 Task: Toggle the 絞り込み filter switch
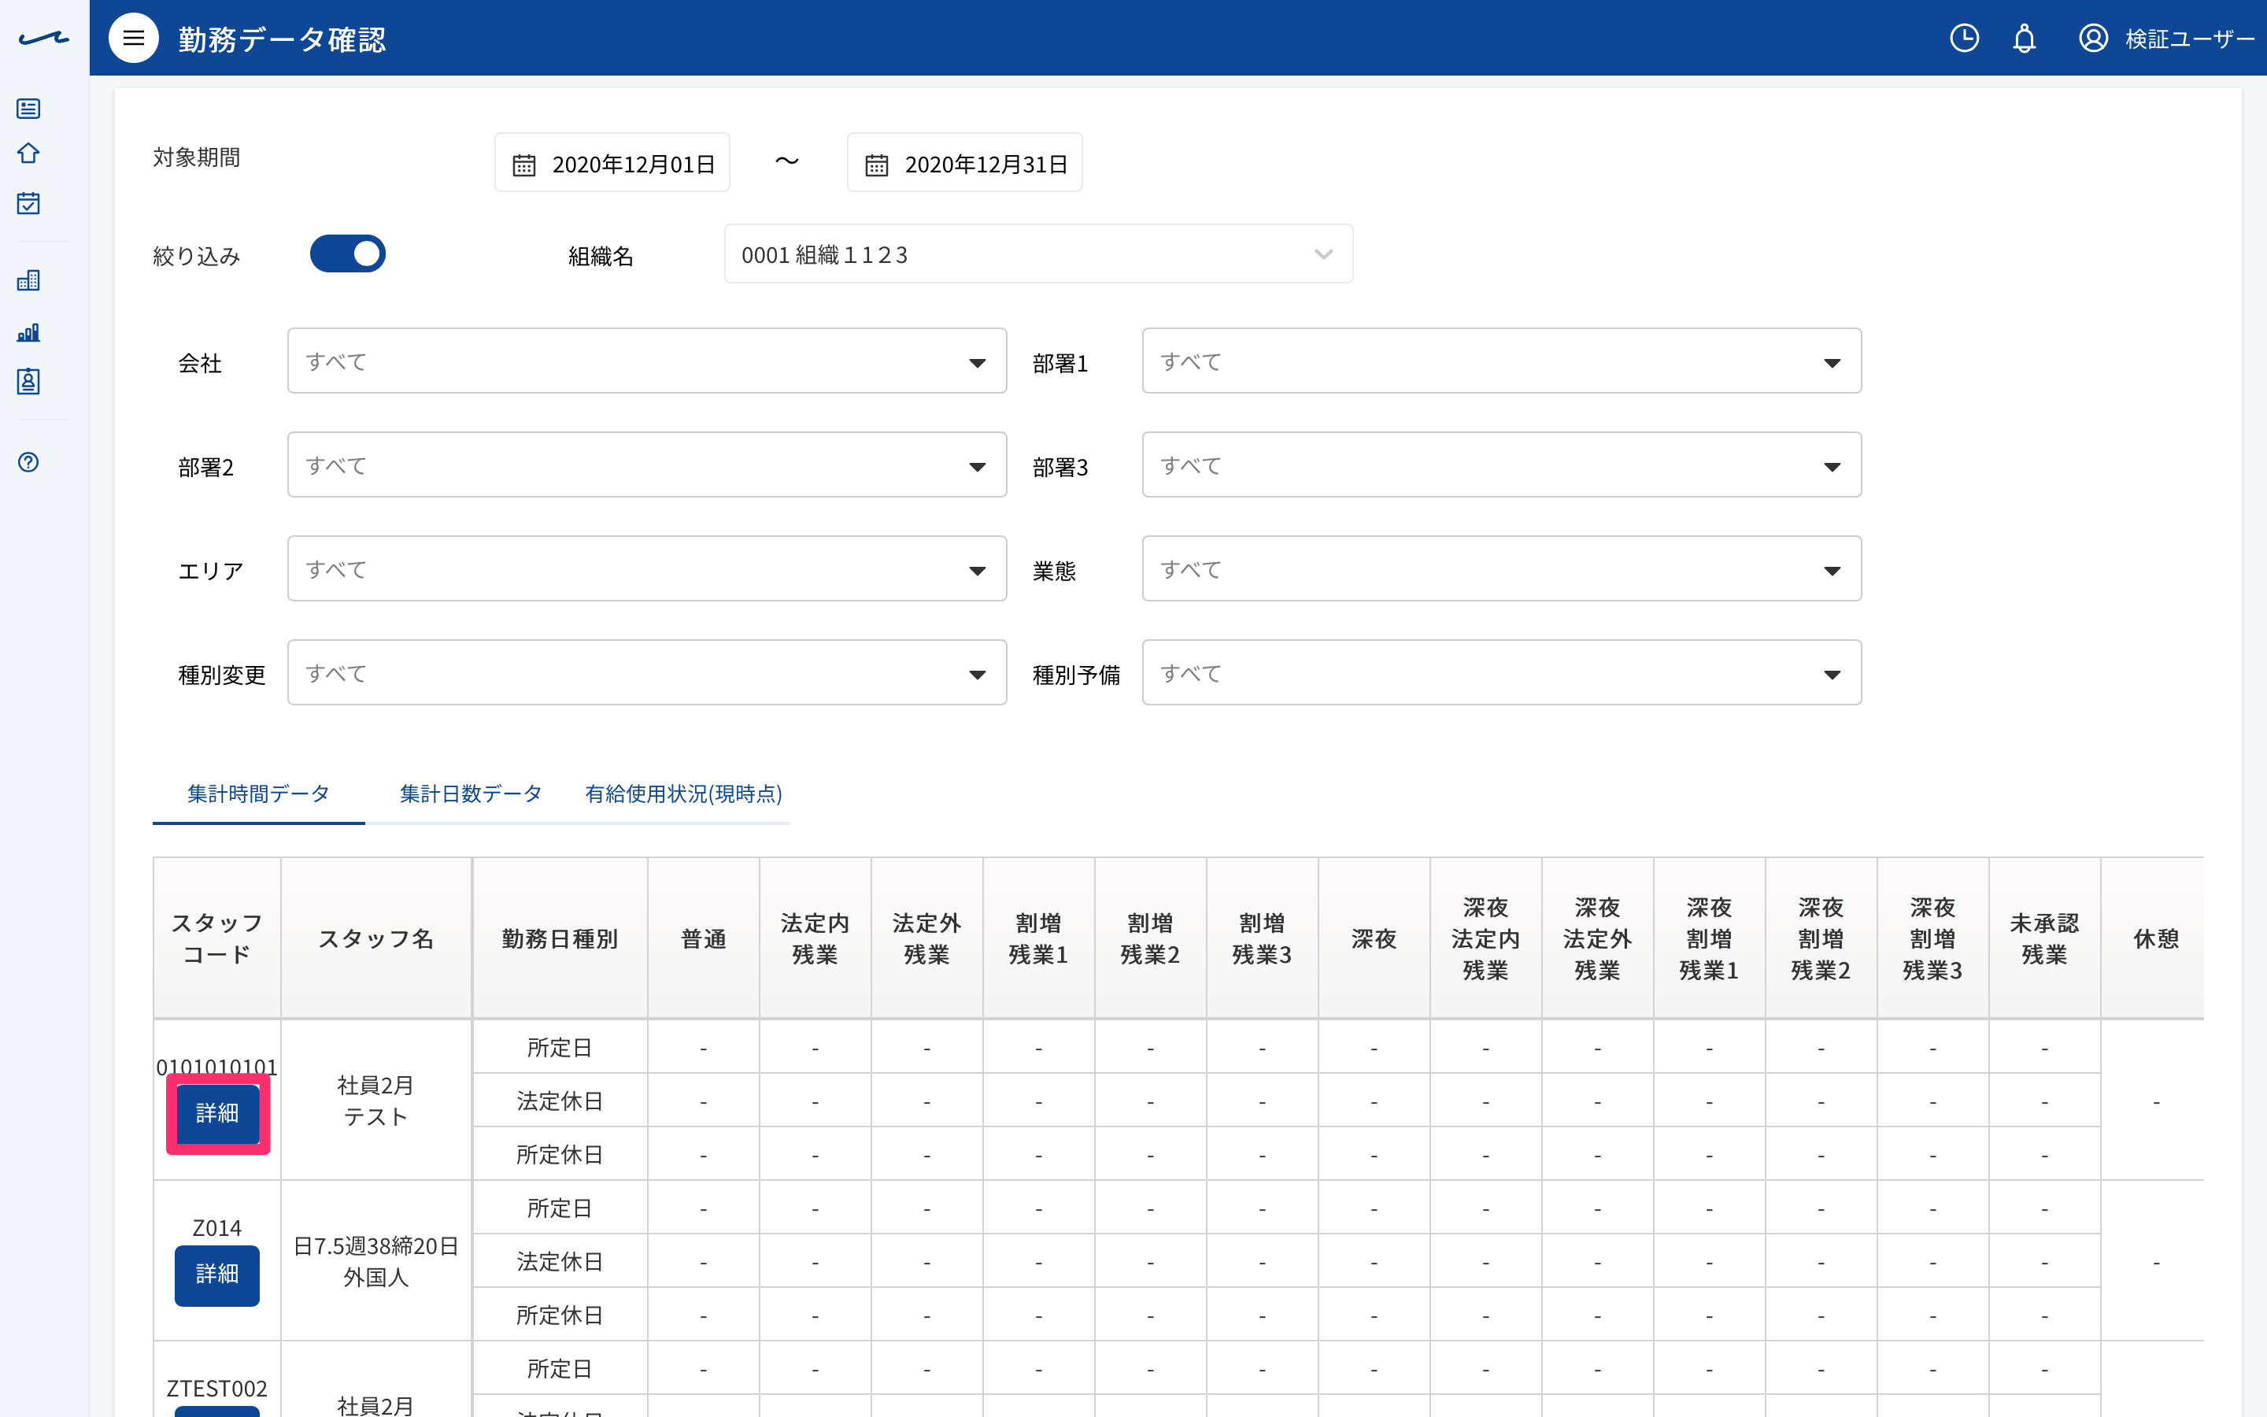[x=348, y=254]
